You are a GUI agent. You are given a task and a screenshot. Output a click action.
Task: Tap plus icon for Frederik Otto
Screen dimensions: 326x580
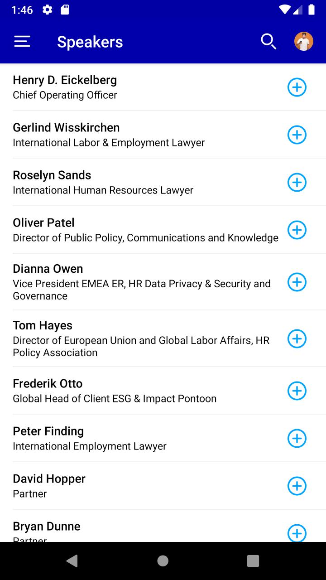pyautogui.click(x=297, y=391)
